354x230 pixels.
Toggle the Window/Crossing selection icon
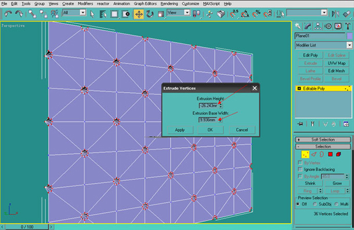(126, 14)
